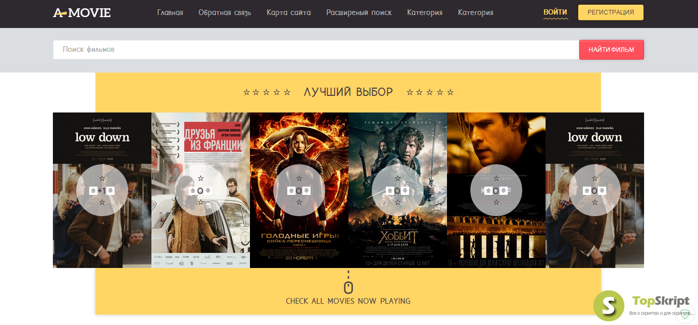Click the star above Chris Hemsworth poster votes

pyautogui.click(x=496, y=178)
